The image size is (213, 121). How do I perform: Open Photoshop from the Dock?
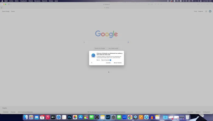coord(70,117)
